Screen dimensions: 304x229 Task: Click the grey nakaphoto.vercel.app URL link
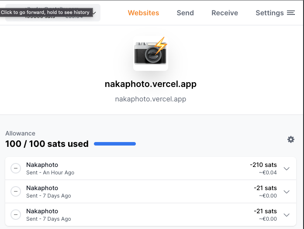pyautogui.click(x=151, y=99)
